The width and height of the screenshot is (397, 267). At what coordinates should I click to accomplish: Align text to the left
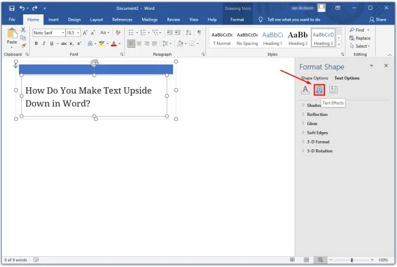click(x=131, y=44)
